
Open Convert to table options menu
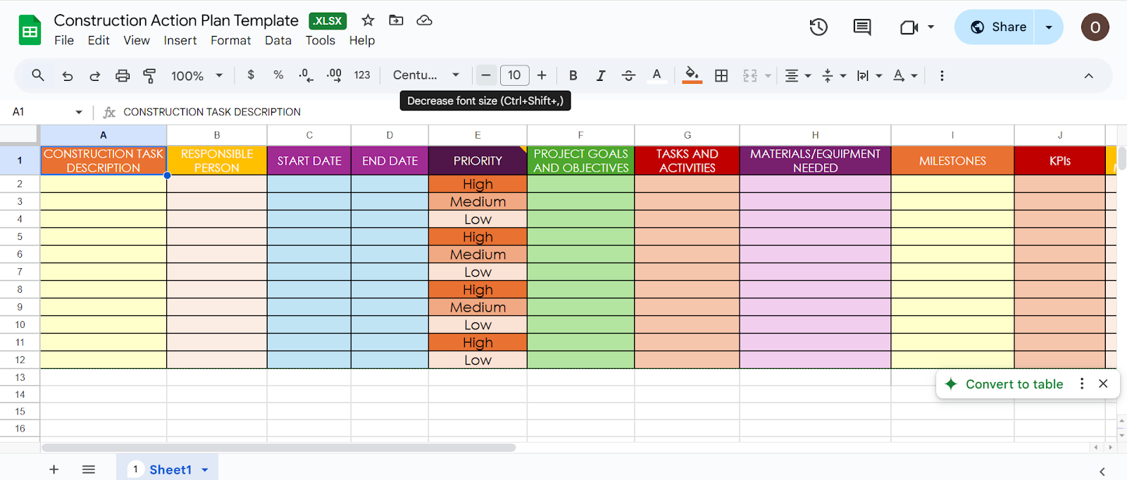coord(1082,384)
